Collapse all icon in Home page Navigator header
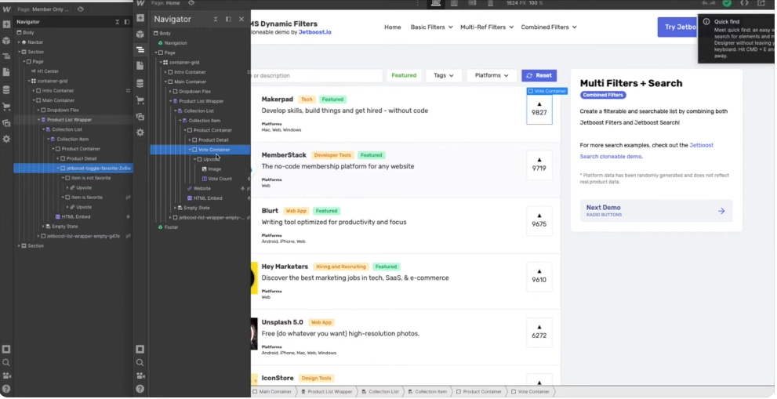The image size is (777, 399). (216, 20)
